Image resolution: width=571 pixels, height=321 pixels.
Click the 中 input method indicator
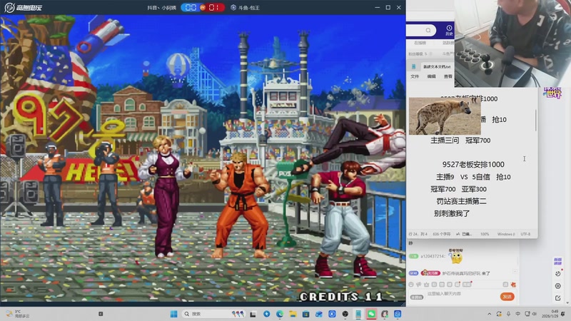point(518,314)
